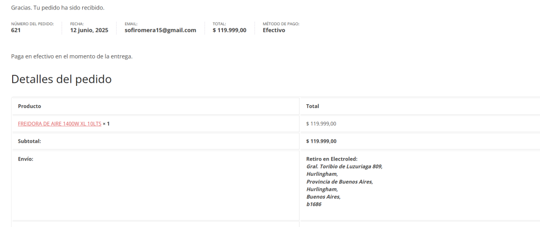
Task: Click the postal code b1686
Action: pos(314,204)
